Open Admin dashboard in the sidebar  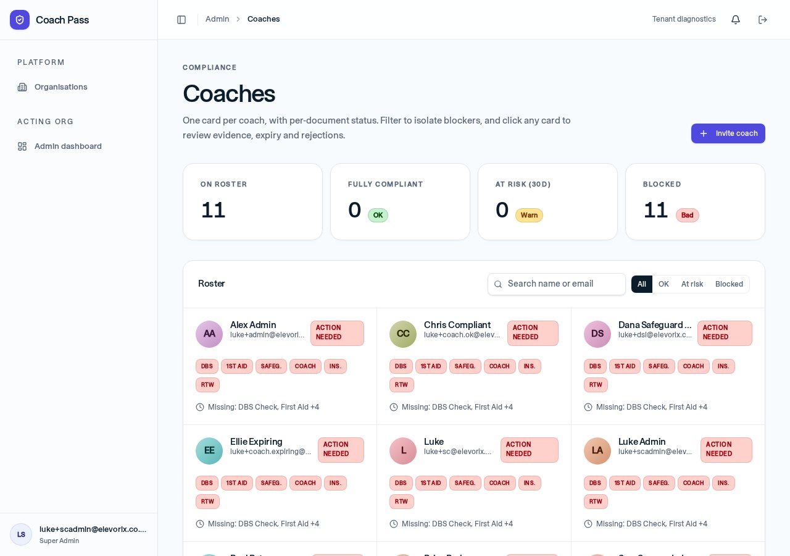click(x=79, y=146)
